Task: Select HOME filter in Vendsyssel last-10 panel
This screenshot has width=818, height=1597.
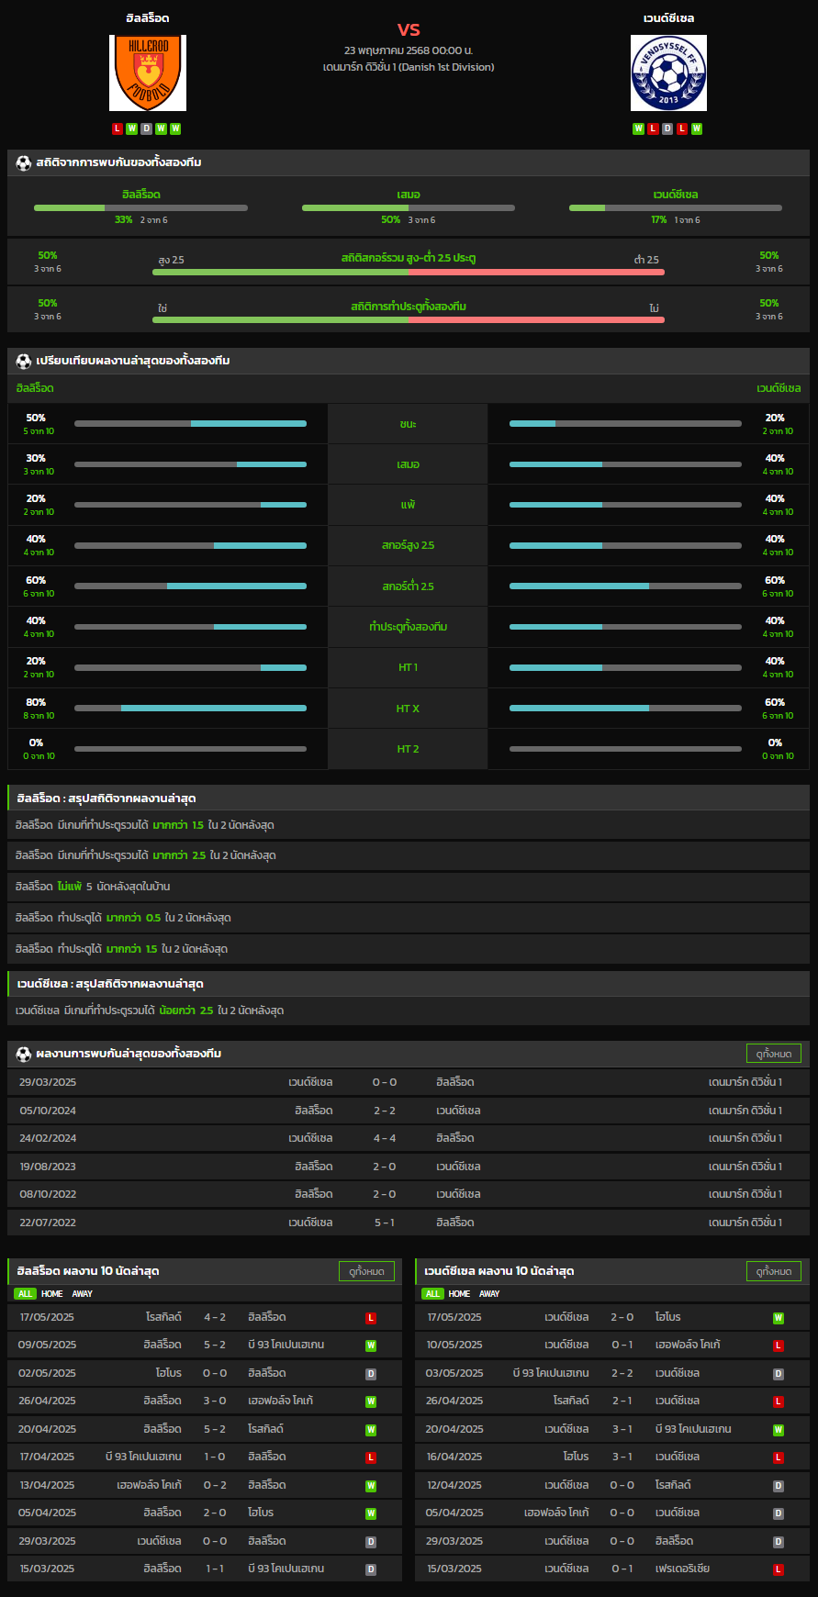Action: [460, 1294]
